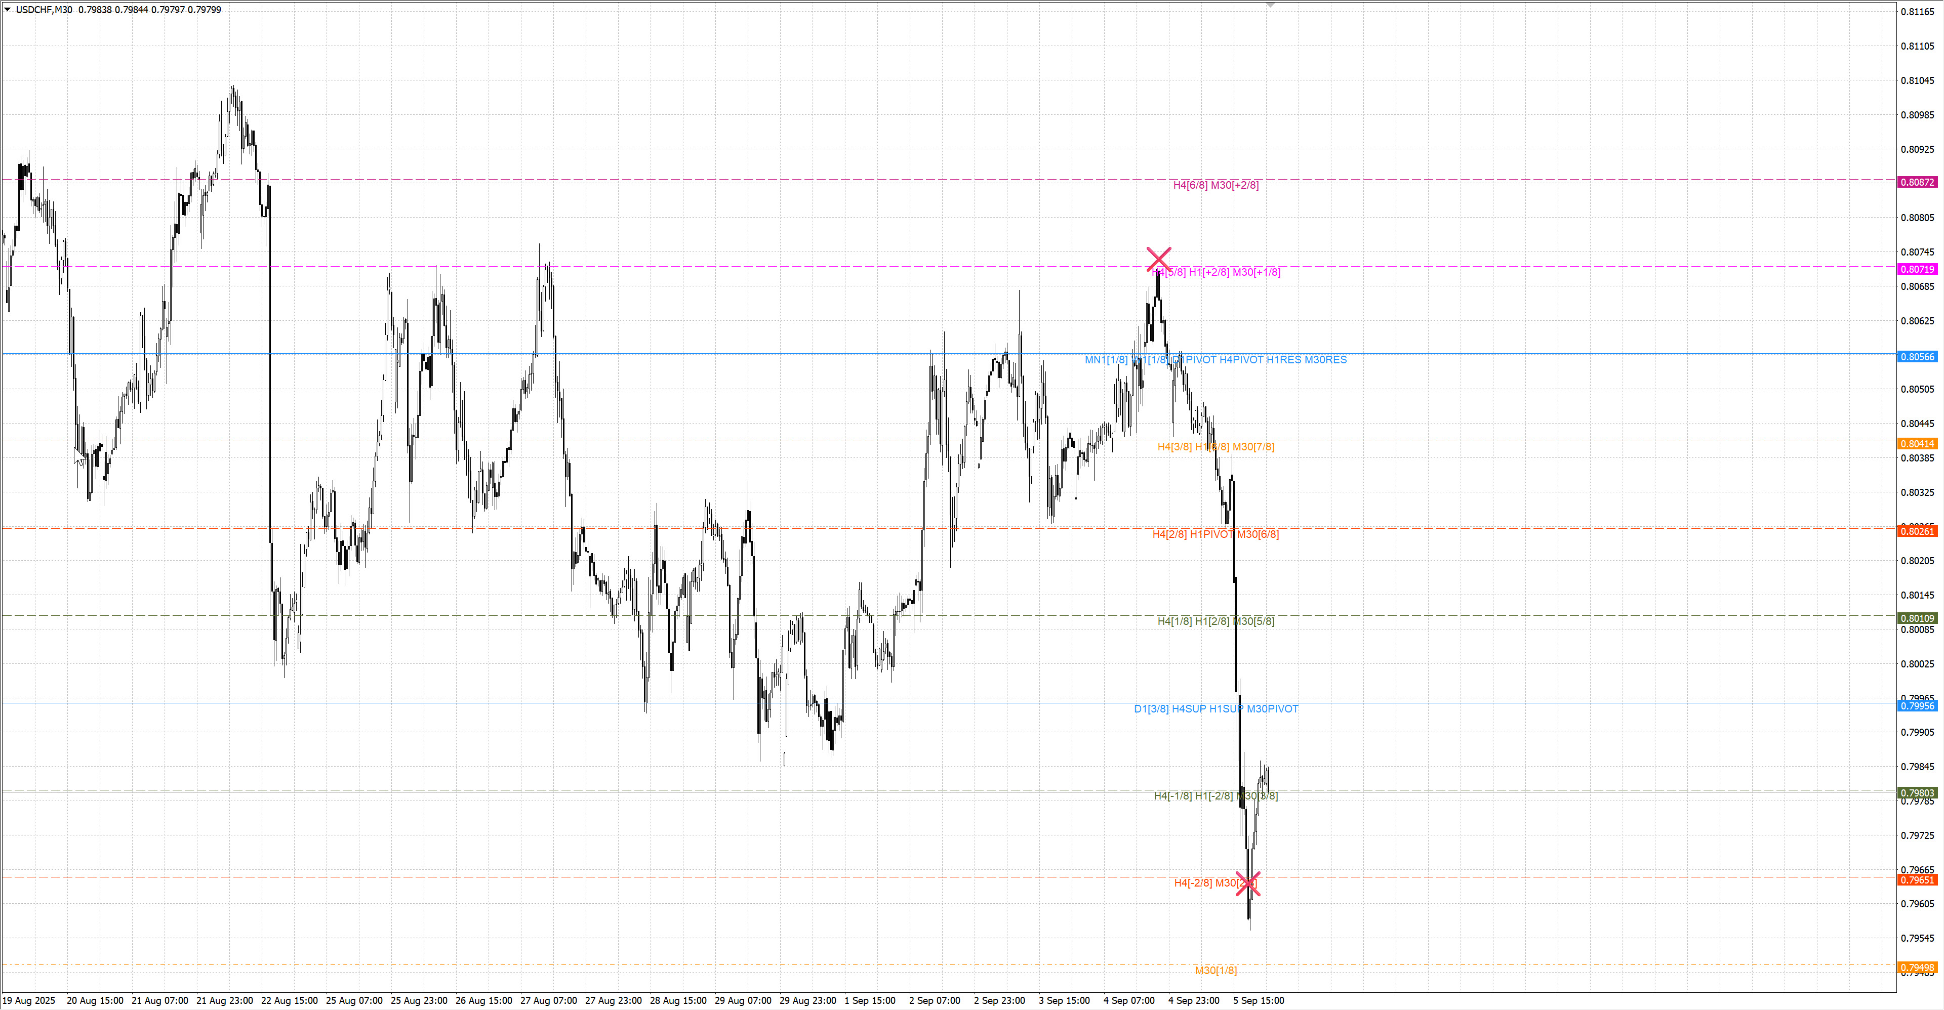1944x1010 pixels.
Task: Select the H4[1/8] H1[2/8] M30[5/8] label
Action: 1215,621
